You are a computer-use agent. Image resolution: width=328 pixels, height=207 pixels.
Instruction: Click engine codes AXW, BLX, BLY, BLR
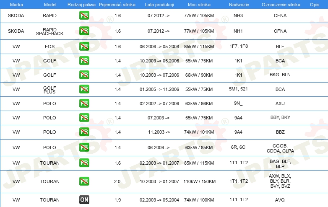pos(280,181)
